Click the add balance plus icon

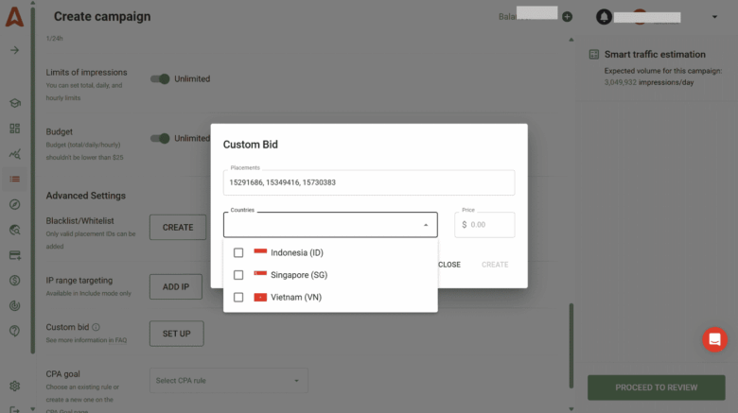tap(567, 17)
